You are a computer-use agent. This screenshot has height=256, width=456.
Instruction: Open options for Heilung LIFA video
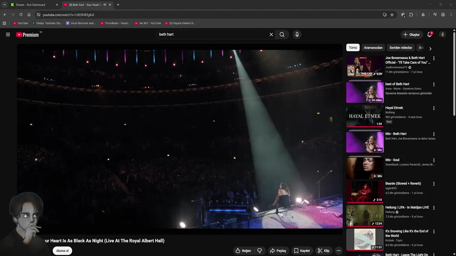434,208
